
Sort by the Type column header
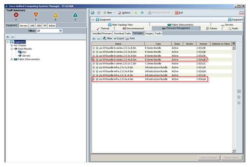click(158, 44)
